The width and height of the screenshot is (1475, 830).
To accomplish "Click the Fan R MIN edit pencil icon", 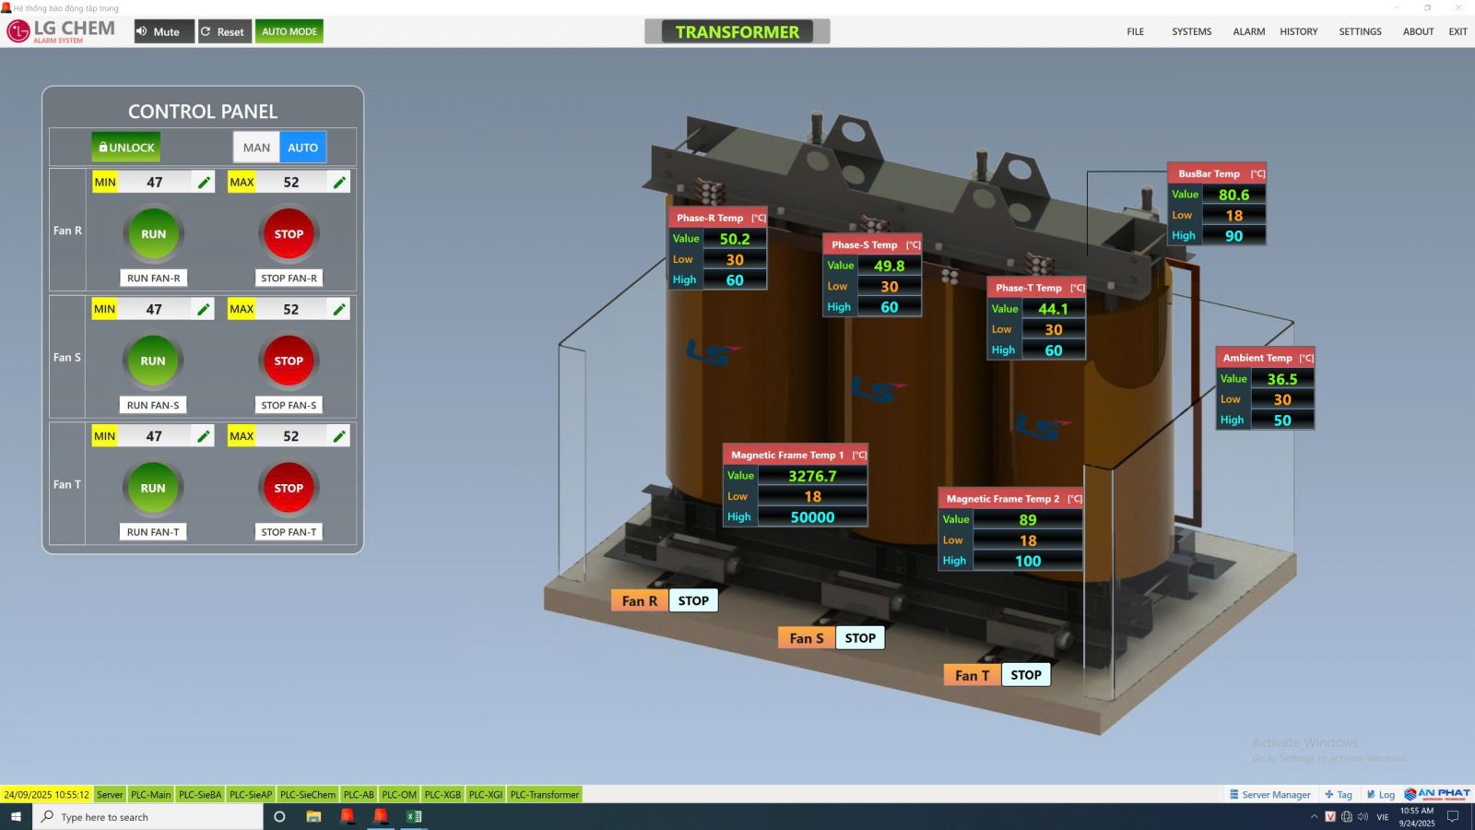I will pyautogui.click(x=204, y=183).
